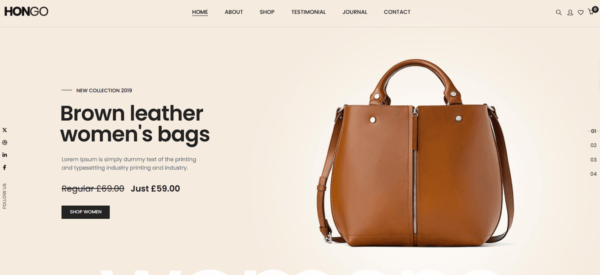The height and width of the screenshot is (275, 600).
Task: Click the HONGO logo
Action: [x=26, y=12]
